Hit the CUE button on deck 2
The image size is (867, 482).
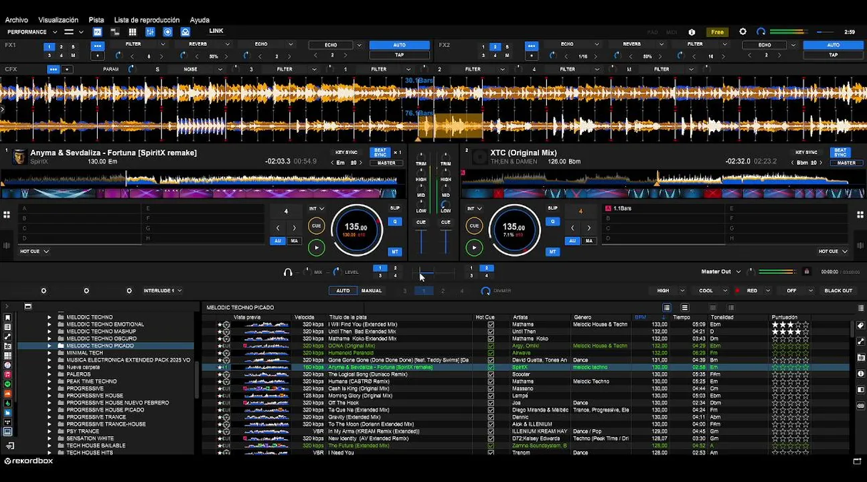(474, 226)
